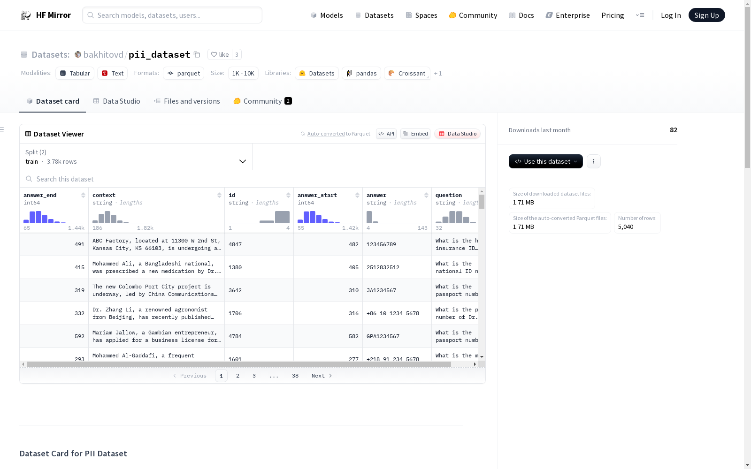This screenshot has width=751, height=469.
Task: Click the current page 1 button
Action: pyautogui.click(x=221, y=376)
